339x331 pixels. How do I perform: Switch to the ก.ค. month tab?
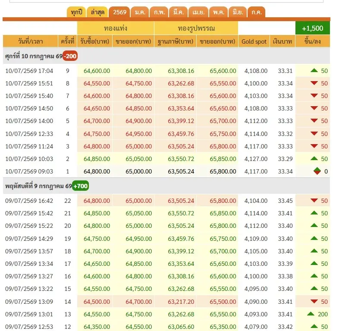(257, 13)
